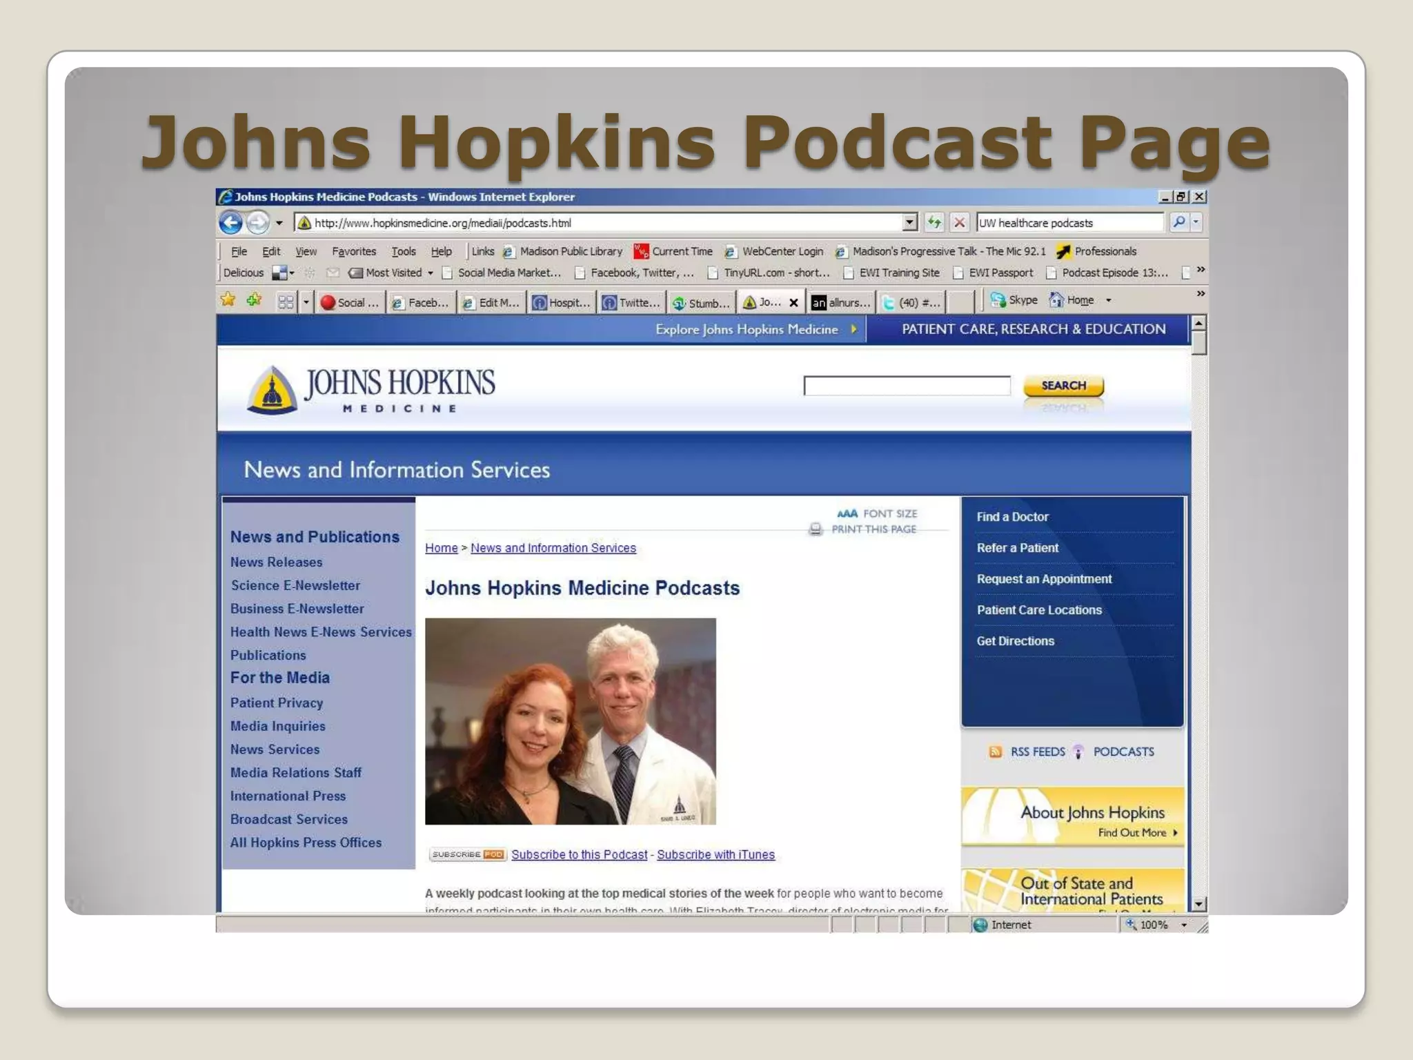This screenshot has height=1060, width=1413.
Task: Open the View menu
Action: point(306,251)
